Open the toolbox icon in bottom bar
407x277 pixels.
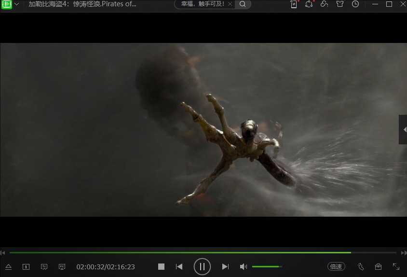pos(378,266)
